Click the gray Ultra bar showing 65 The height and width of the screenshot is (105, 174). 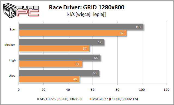(x=59, y=73)
